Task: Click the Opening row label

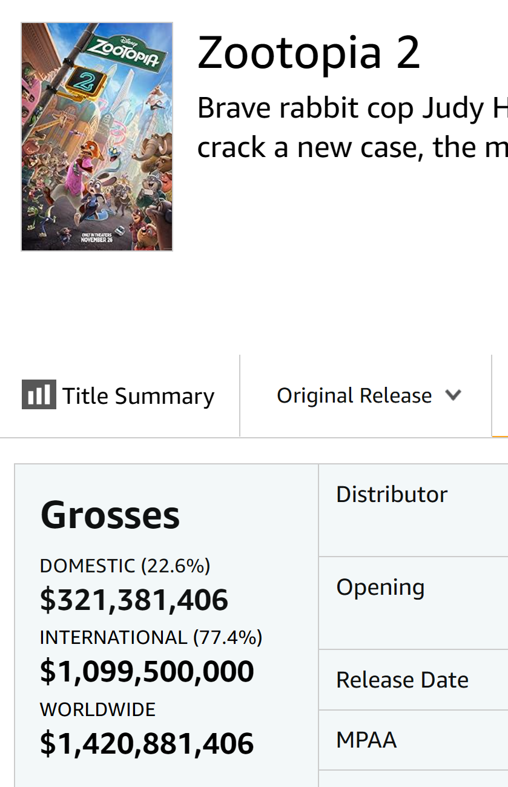Action: (x=380, y=588)
